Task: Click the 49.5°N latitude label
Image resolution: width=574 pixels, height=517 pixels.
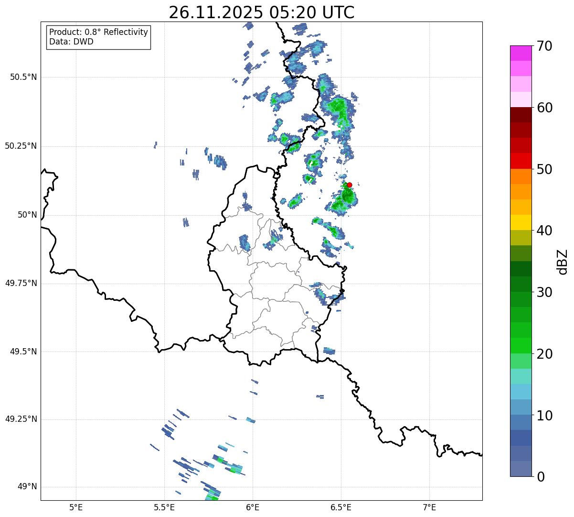Action: pos(23,352)
